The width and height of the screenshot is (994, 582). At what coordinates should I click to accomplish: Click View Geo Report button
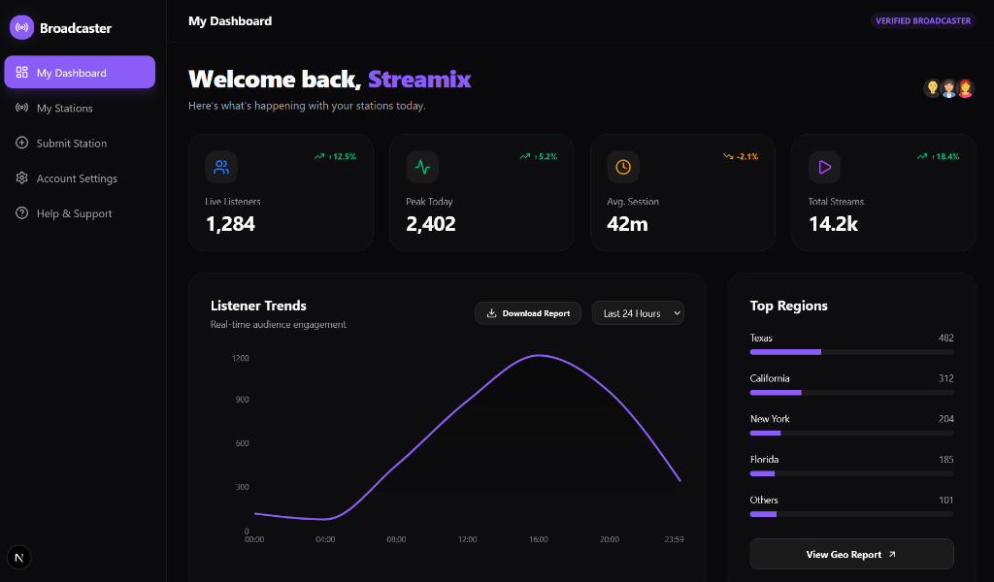click(851, 555)
